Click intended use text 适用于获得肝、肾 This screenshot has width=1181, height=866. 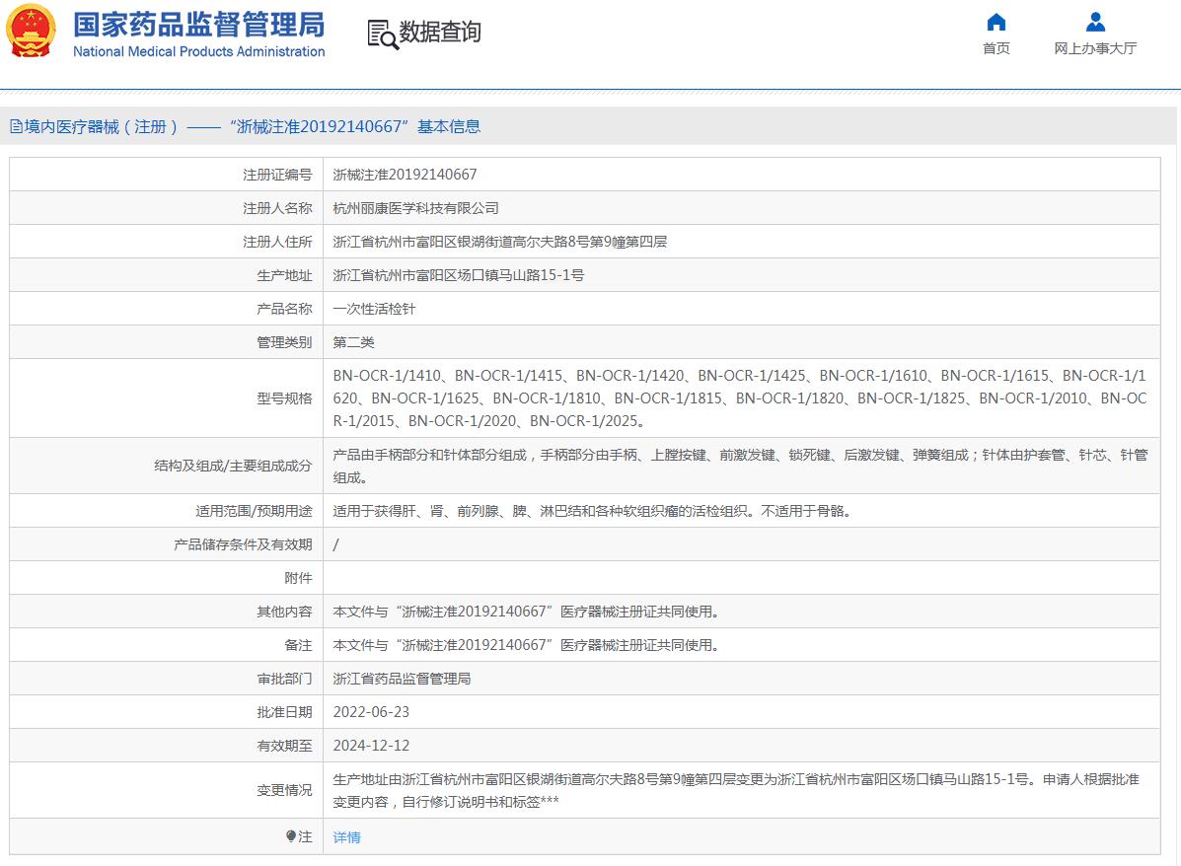592,511
